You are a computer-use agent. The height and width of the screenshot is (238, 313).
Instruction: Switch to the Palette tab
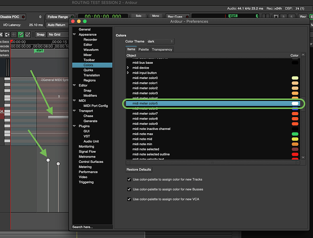tap(143, 49)
